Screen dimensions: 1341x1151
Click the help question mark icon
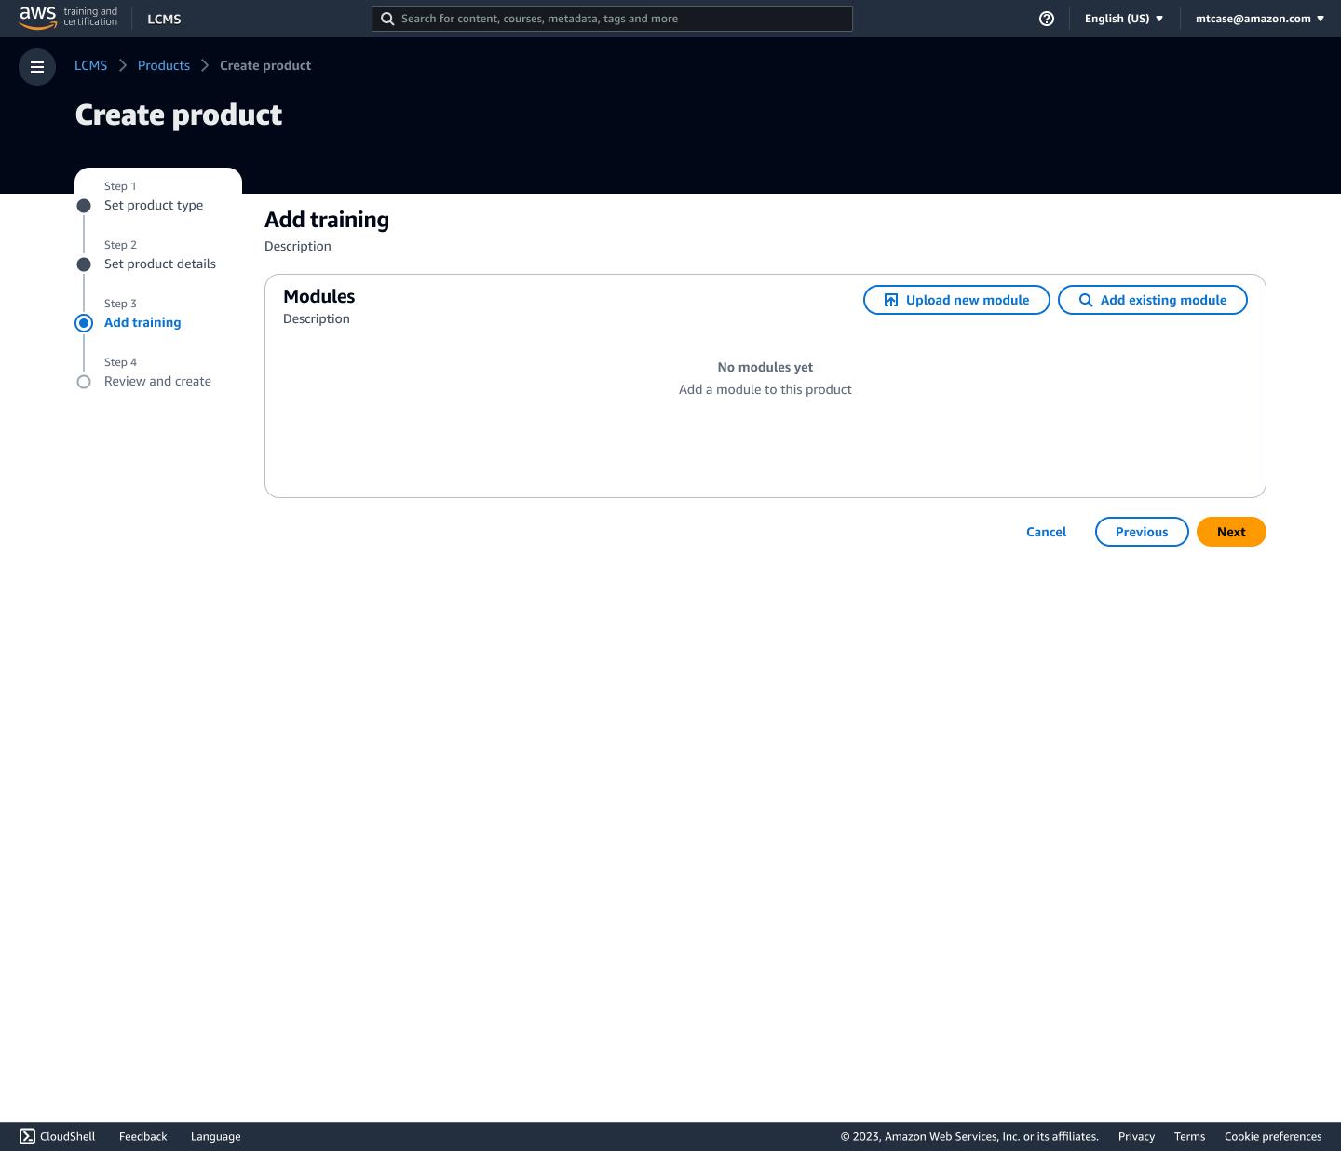point(1046,19)
